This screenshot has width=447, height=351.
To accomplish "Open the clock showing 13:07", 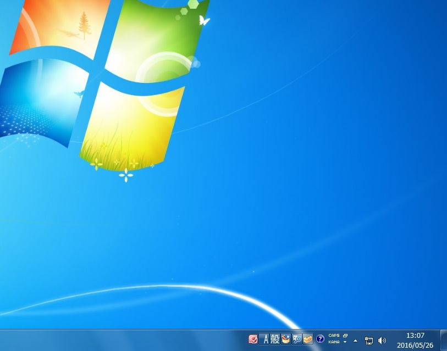I will pyautogui.click(x=415, y=335).
